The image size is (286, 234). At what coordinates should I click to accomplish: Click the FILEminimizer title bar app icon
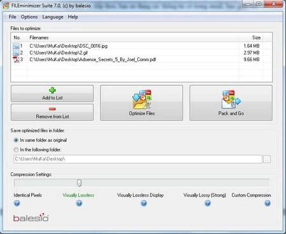point(6,6)
